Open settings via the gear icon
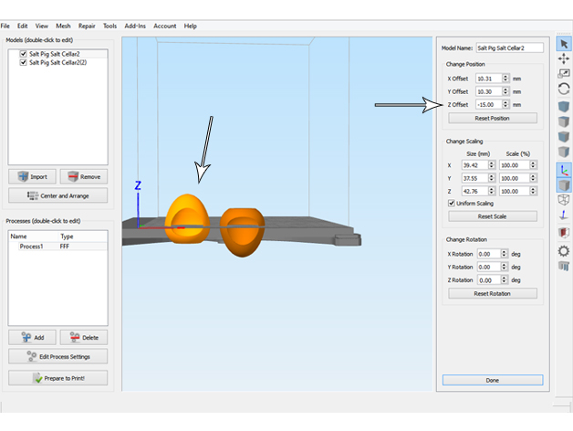This screenshot has height=431, width=573. [x=564, y=249]
